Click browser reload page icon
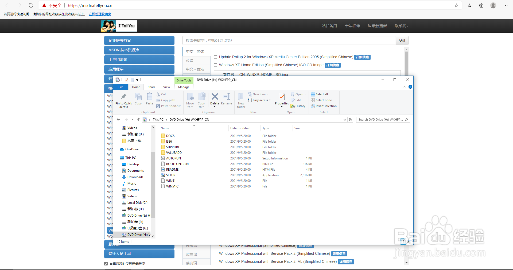 point(31,5)
